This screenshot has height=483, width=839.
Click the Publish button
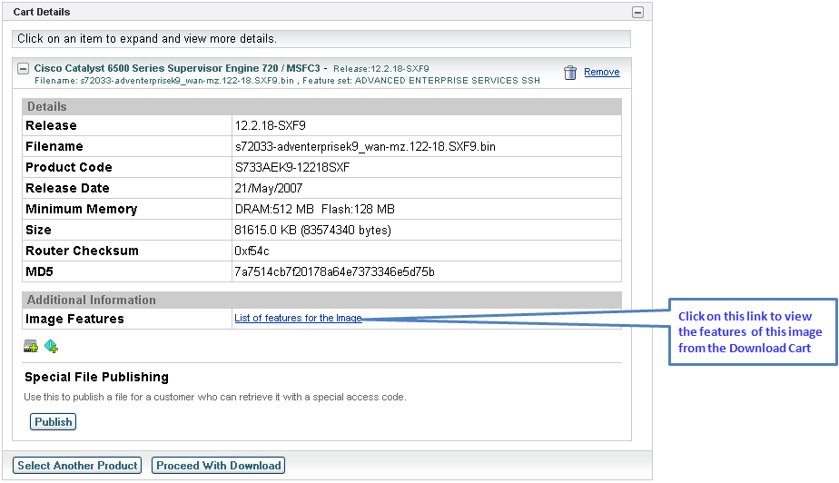coord(53,421)
